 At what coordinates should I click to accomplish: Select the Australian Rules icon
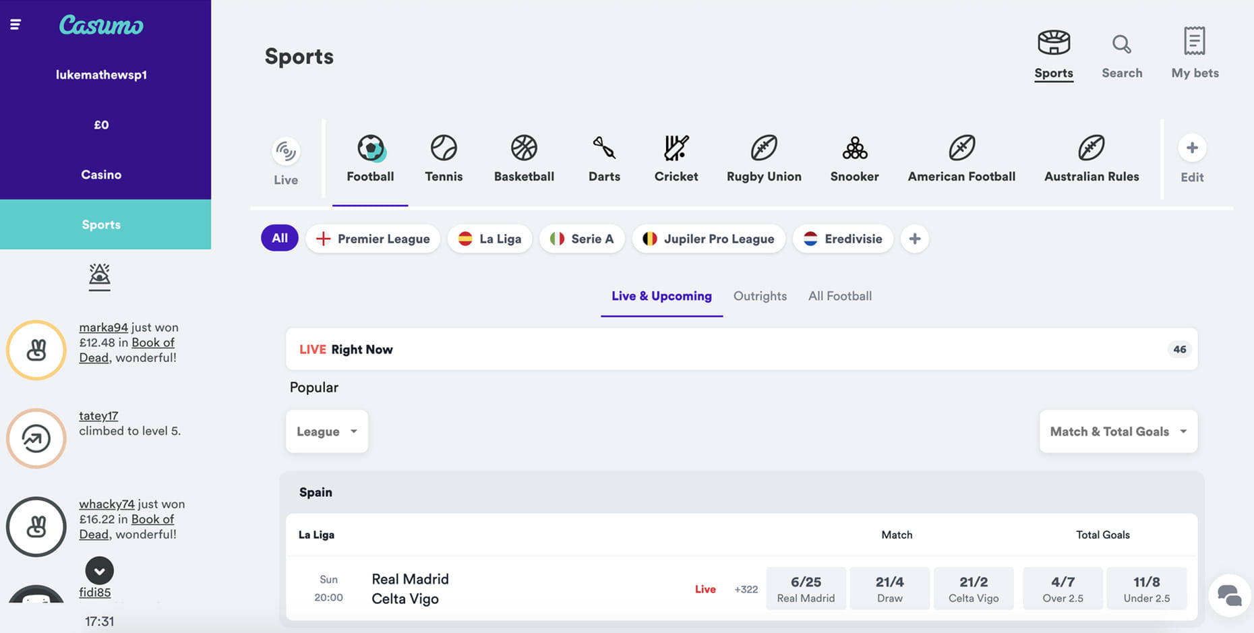click(x=1092, y=148)
